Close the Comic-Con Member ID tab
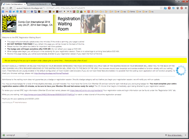The height and width of the screenshot is (139, 189). 50,4
